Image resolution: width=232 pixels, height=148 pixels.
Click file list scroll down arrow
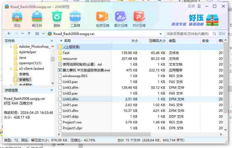(x=225, y=130)
